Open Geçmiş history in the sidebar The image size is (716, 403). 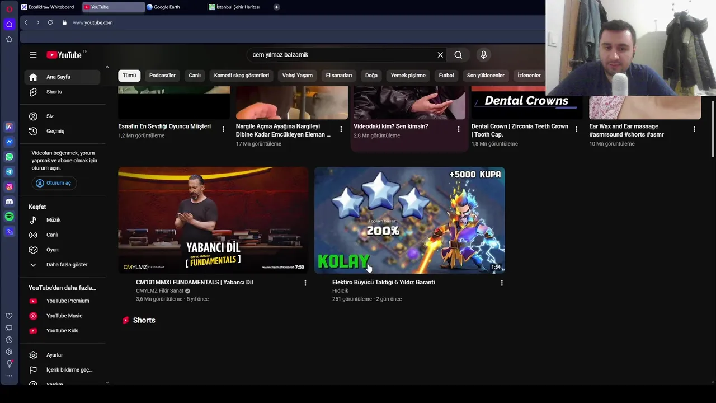click(x=62, y=131)
